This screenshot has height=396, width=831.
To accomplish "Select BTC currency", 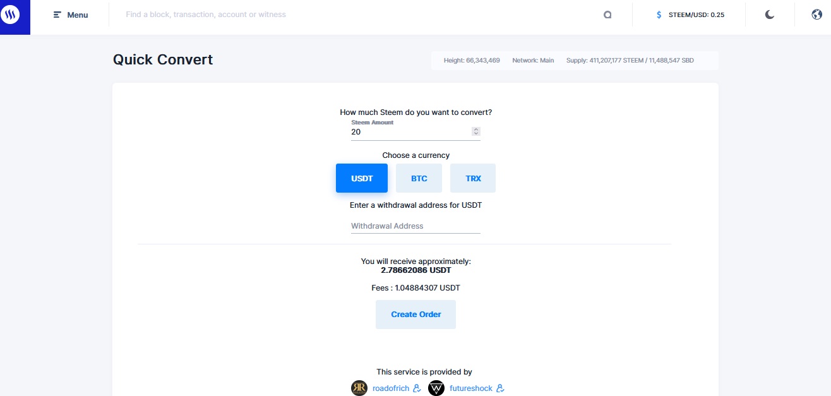I will 419,178.
